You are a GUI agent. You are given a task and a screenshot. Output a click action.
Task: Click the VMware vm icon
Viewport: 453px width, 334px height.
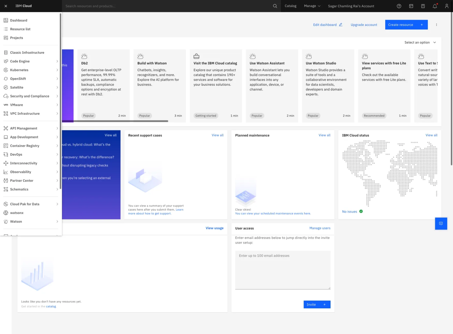(6, 105)
